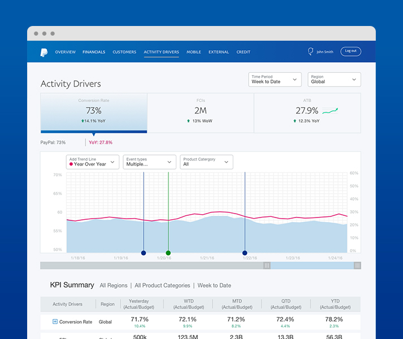The image size is (403, 339).
Task: Click the user profile icon beside John Smith
Action: pos(310,51)
